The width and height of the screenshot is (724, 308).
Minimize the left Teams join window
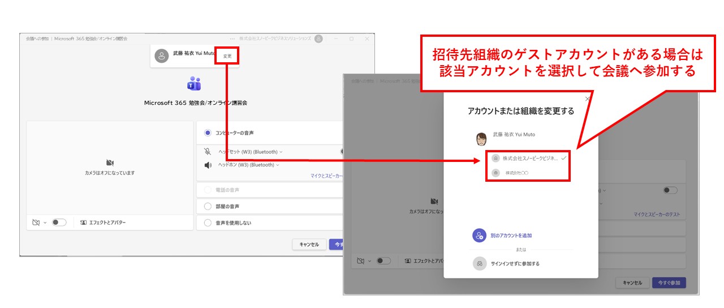[336, 38]
